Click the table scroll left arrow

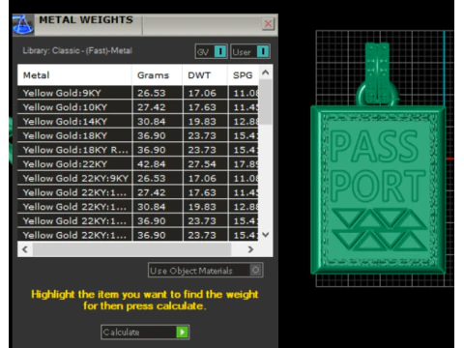(25, 249)
